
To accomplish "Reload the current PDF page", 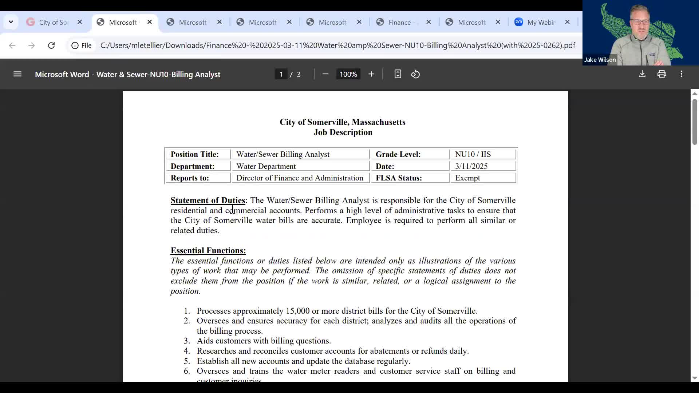I will pyautogui.click(x=51, y=45).
